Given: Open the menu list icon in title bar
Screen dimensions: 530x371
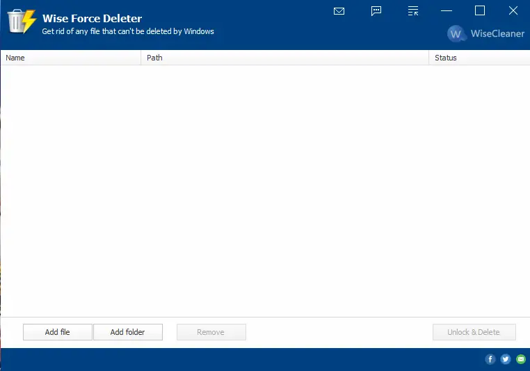Looking at the screenshot, I should tap(413, 11).
